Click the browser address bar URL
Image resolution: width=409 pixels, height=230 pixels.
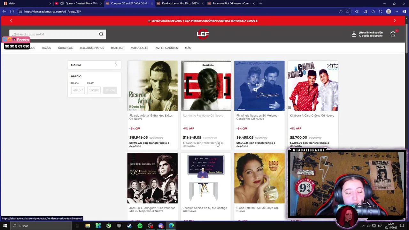coord(52,11)
